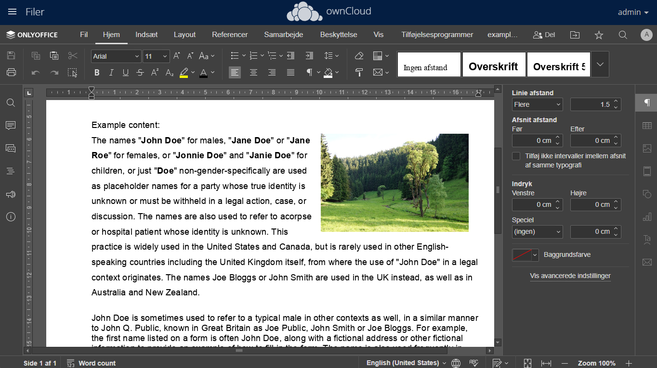Switch to the Indsæt tab
The image size is (657, 368).
[x=146, y=35]
